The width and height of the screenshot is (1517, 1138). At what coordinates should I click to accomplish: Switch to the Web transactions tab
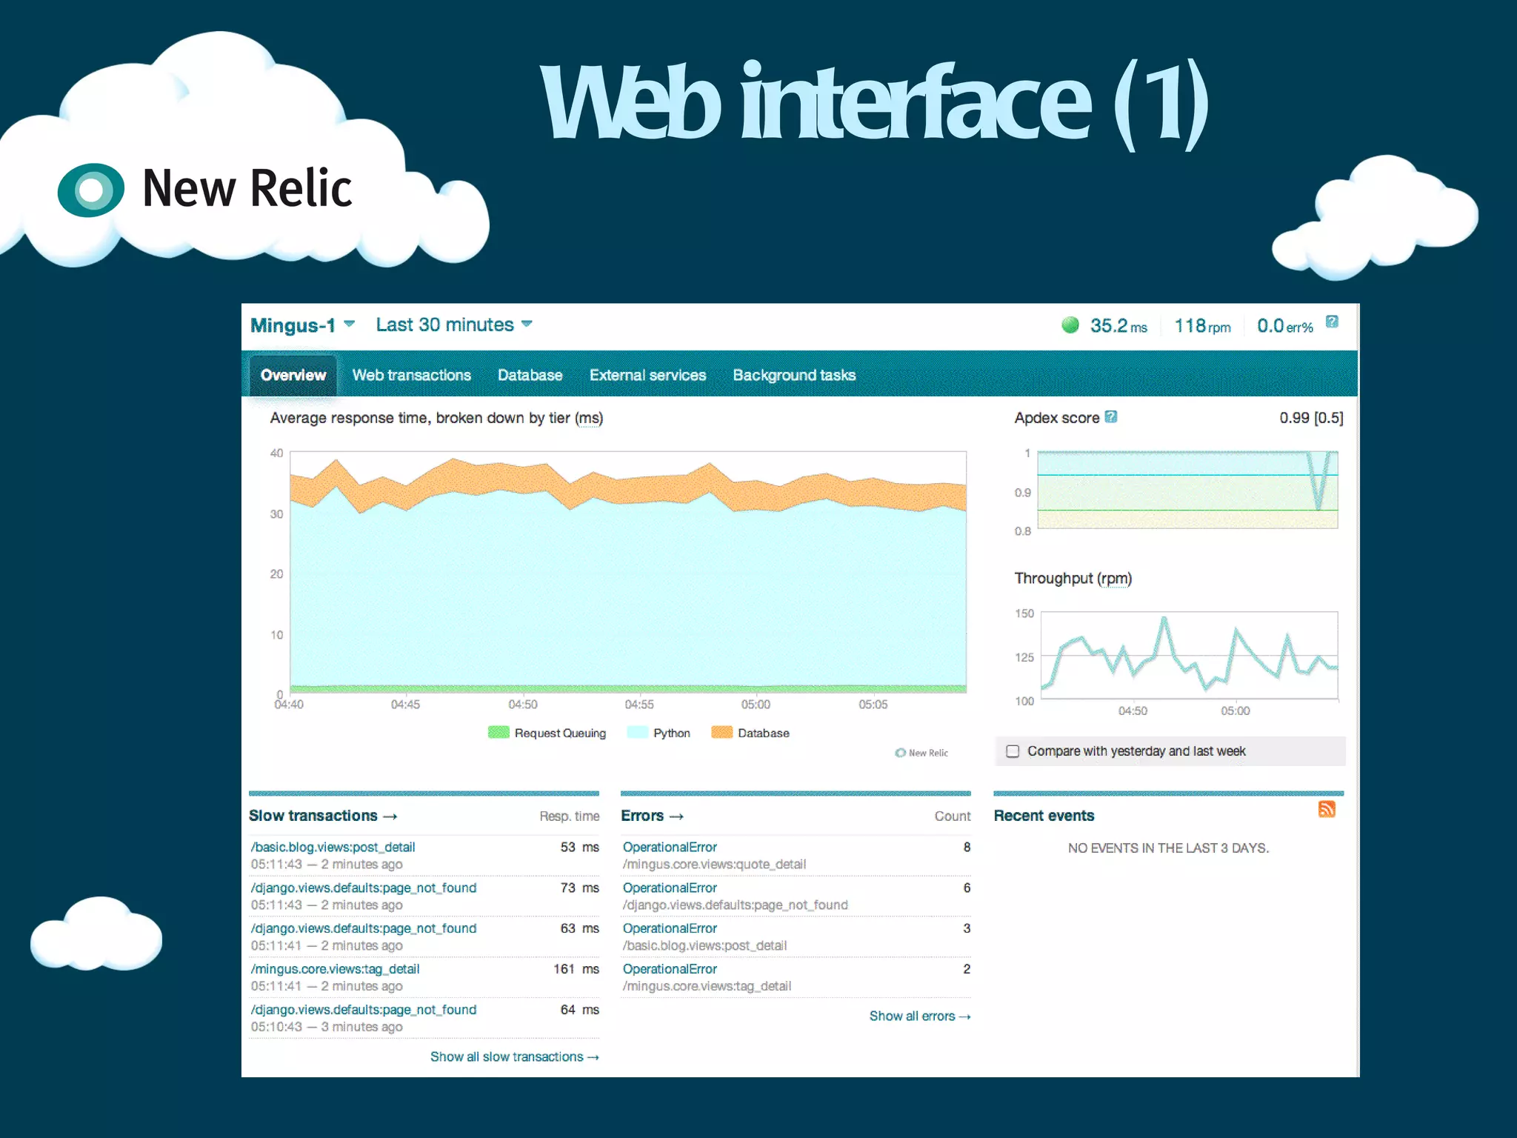click(411, 376)
